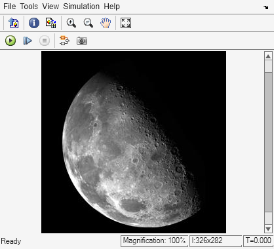Image resolution: width=274 pixels, height=249 pixels.
Task: Open the Help menu
Action: pos(111,7)
